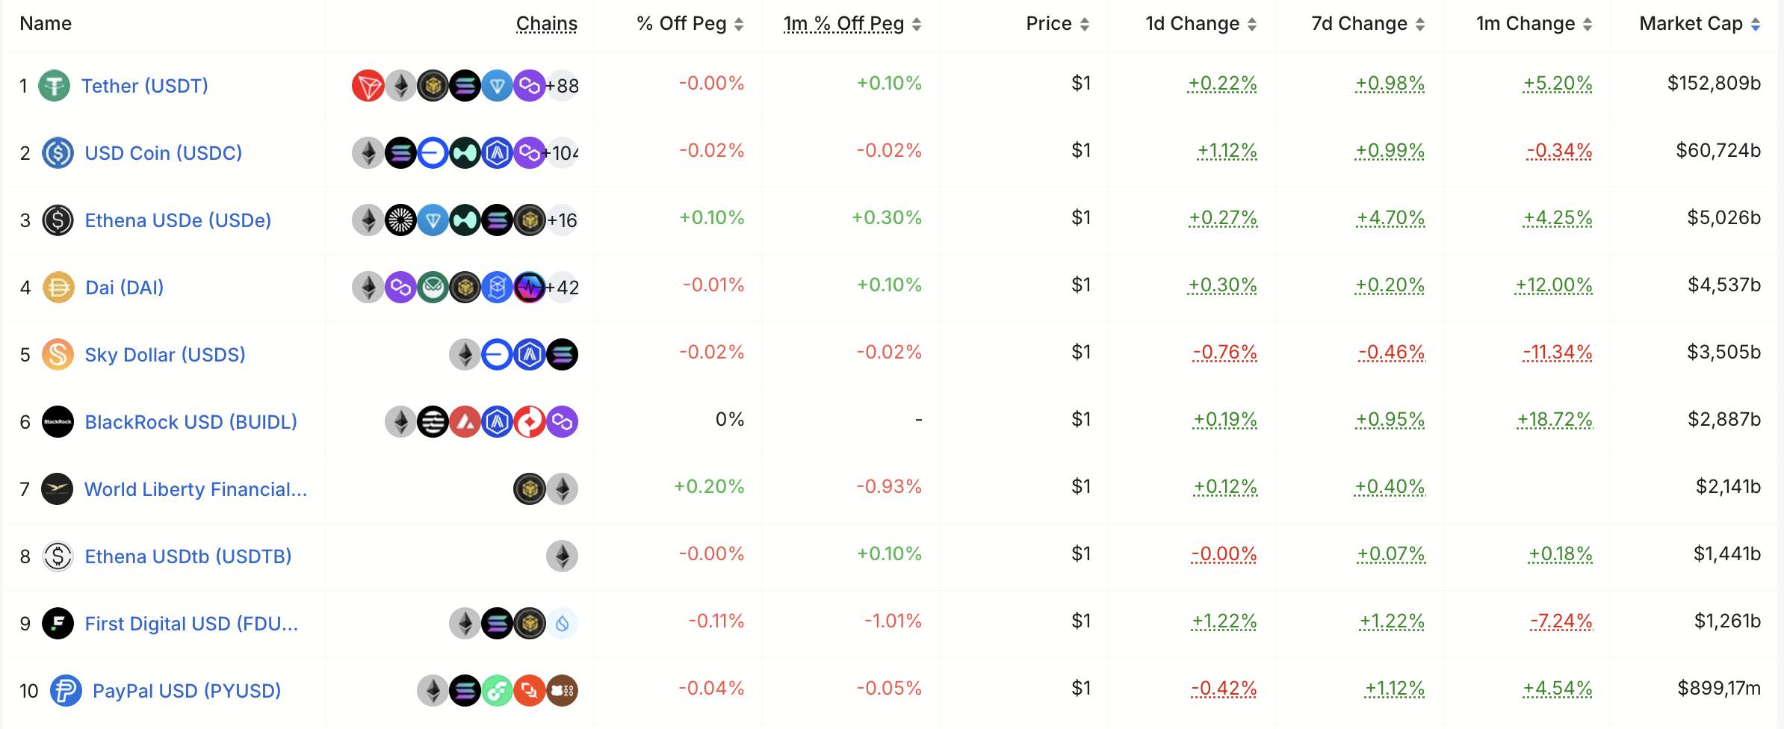Click the Tron chain icon in Tether row
Viewport: 1784px width, 729px height.
368,86
